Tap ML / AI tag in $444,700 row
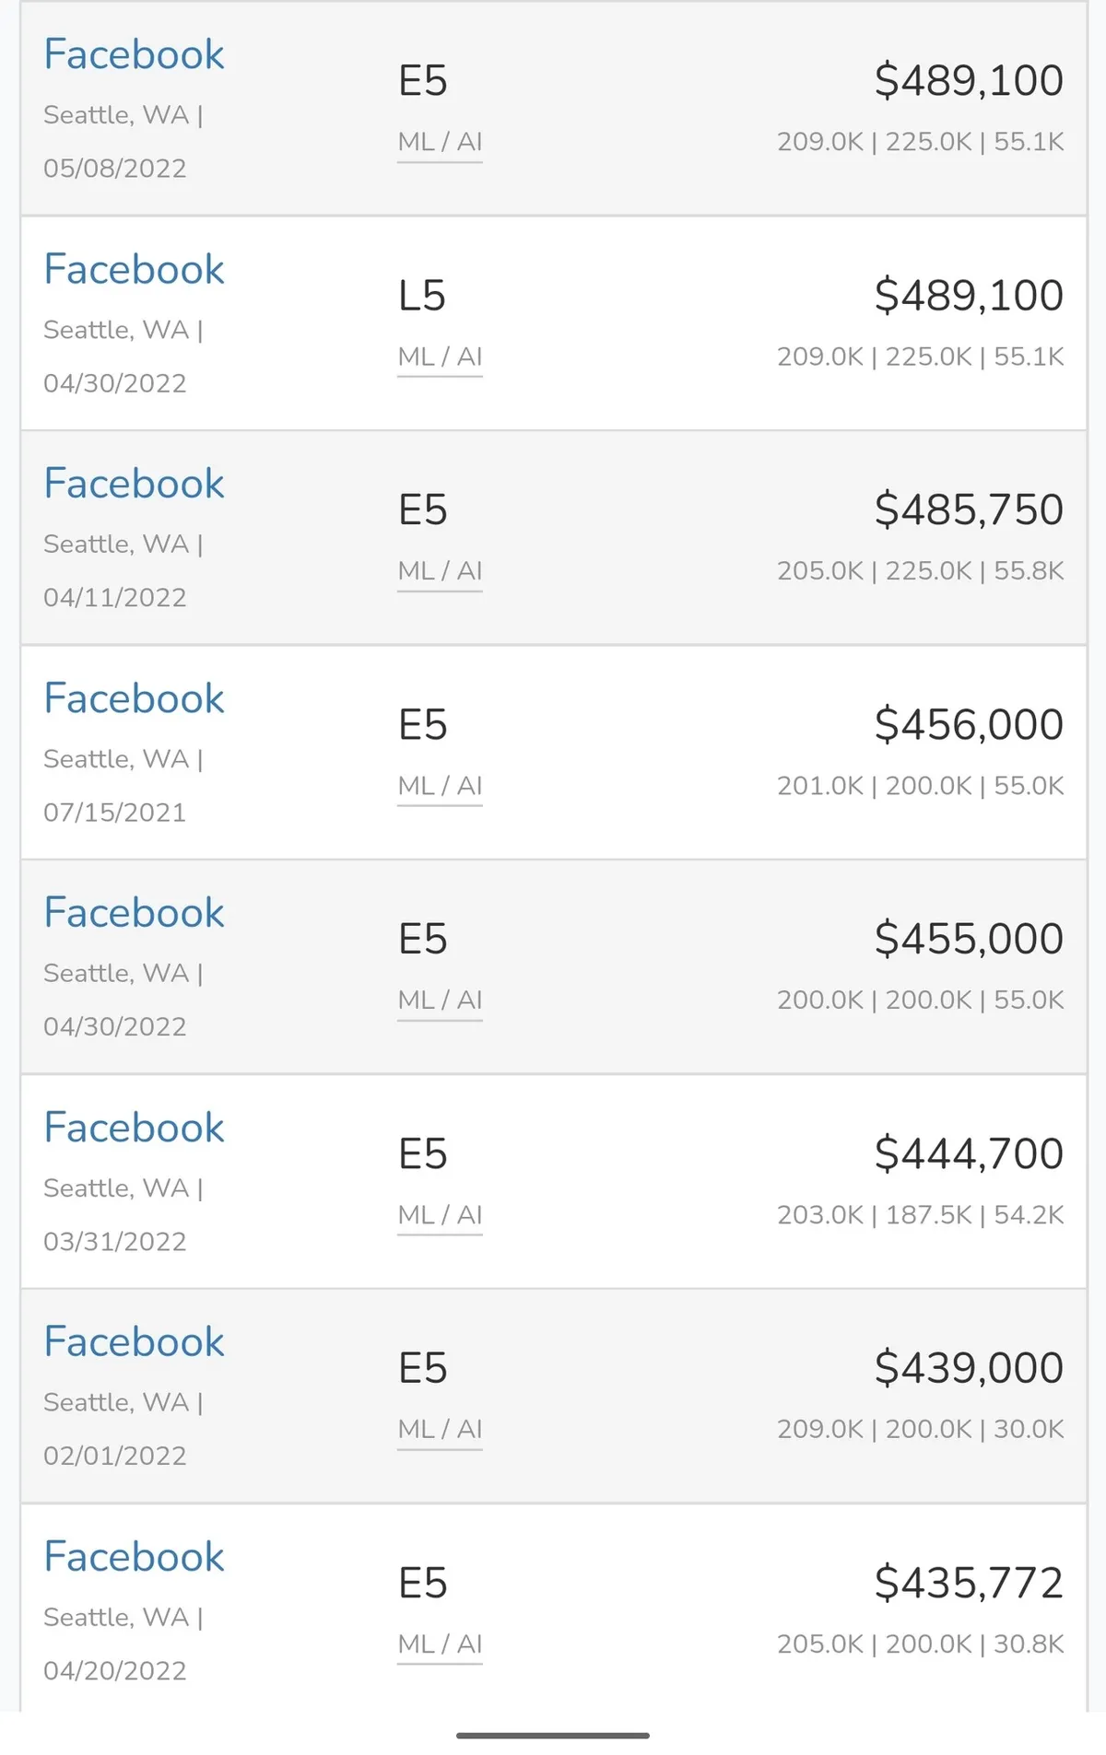Viewport: 1106px width, 1755px height. click(x=440, y=1215)
